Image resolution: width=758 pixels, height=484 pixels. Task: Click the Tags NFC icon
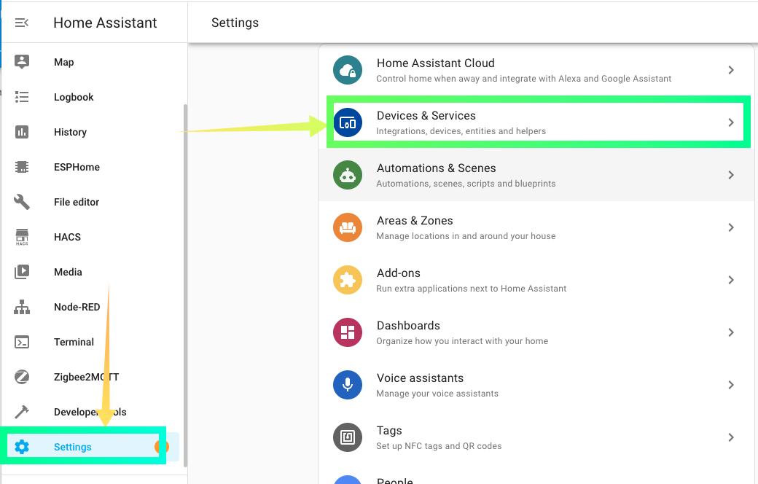(348, 437)
